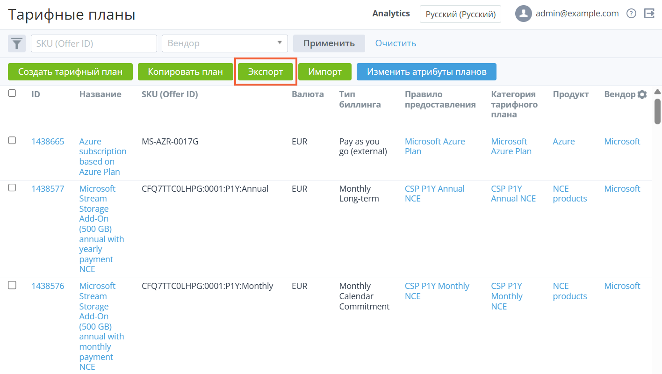This screenshot has width=662, height=374.
Task: Click the vertical scrollbar thumb
Action: 657,111
